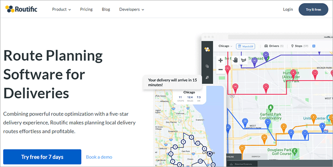The width and height of the screenshot is (333, 167).
Task: Click red map pin number 11
Action: [227, 70]
